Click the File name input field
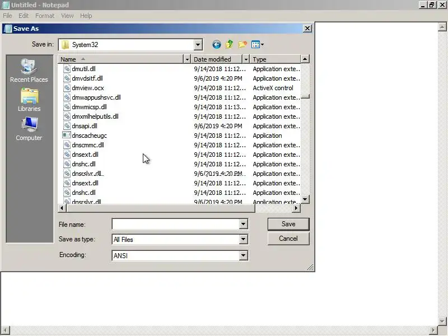448x336 pixels. (x=175, y=224)
